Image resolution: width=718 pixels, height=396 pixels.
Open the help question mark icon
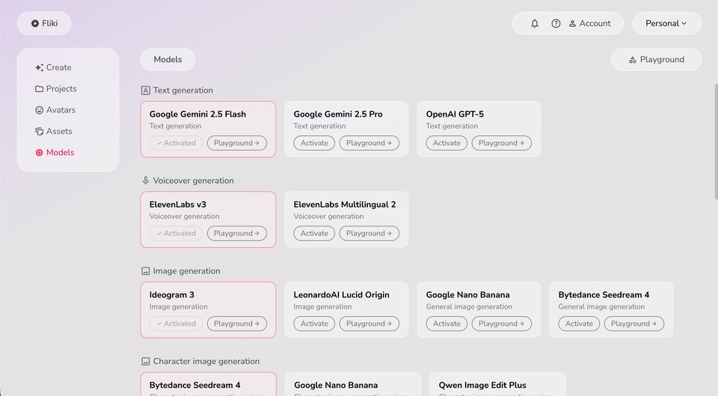(556, 23)
